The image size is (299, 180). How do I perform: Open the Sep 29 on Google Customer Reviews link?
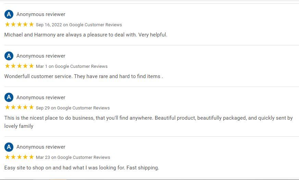pyautogui.click(x=73, y=108)
